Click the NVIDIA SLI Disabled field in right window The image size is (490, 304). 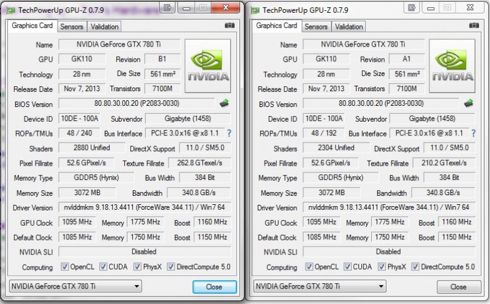tap(389, 251)
